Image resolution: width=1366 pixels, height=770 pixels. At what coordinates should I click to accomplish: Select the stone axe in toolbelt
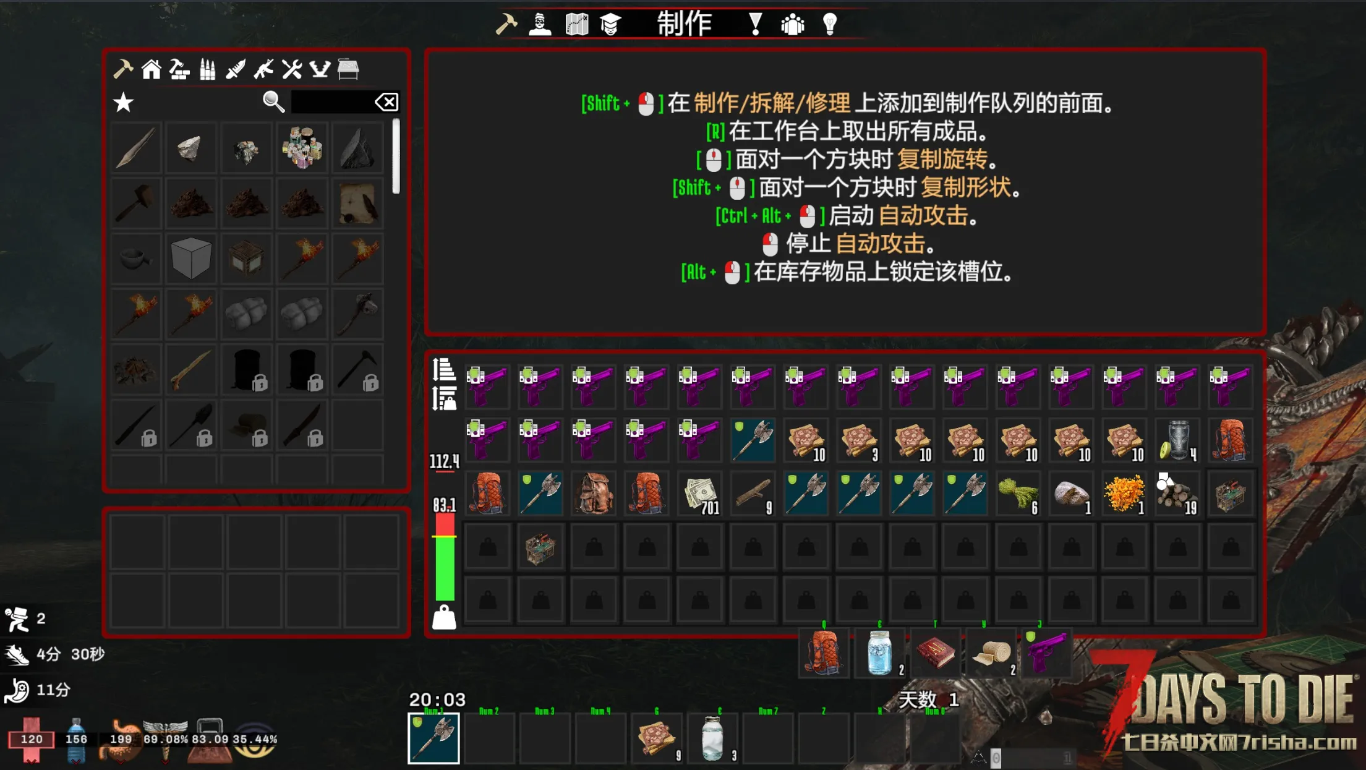point(433,738)
